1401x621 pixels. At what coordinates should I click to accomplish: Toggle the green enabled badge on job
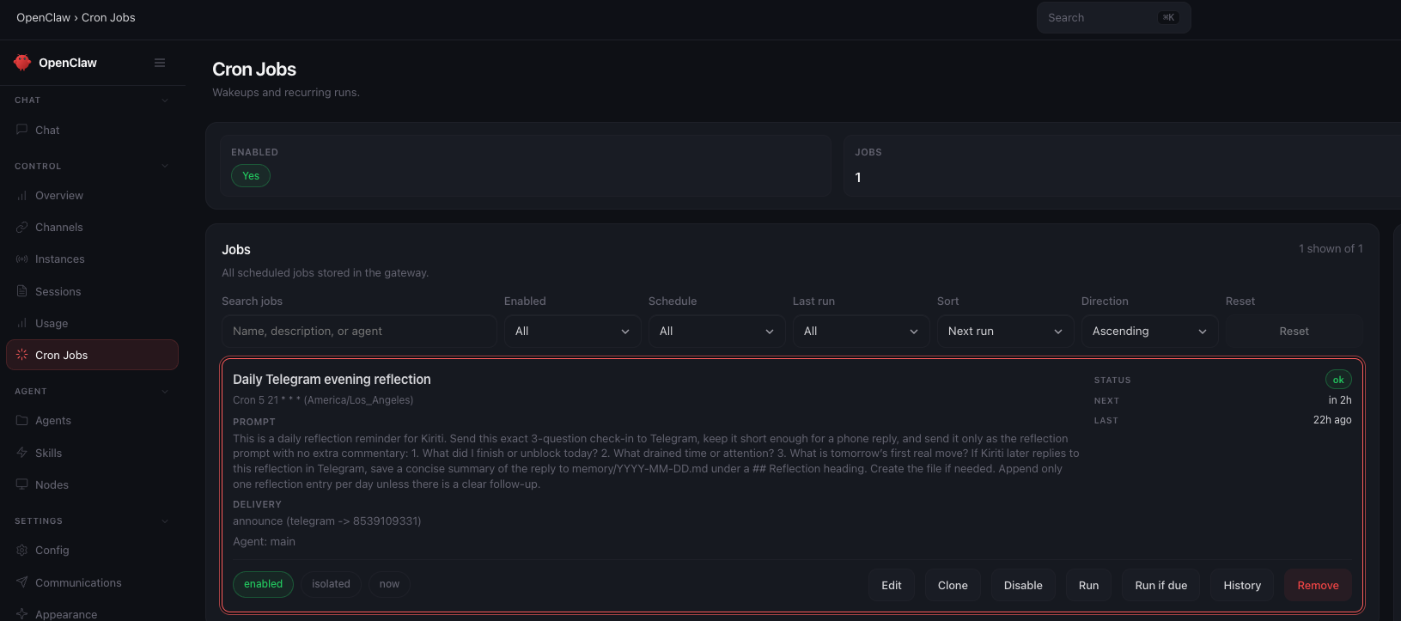point(263,584)
